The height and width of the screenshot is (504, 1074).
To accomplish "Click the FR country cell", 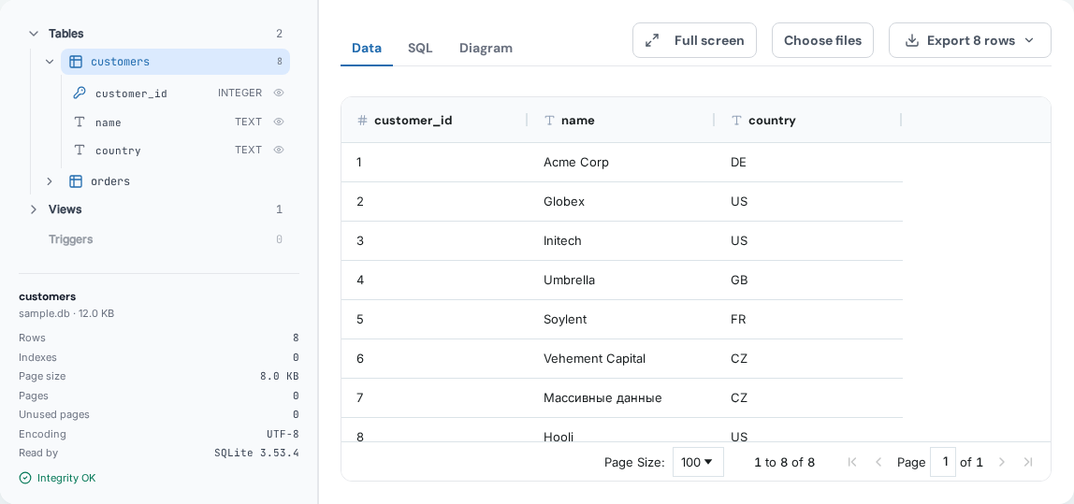I will click(809, 319).
